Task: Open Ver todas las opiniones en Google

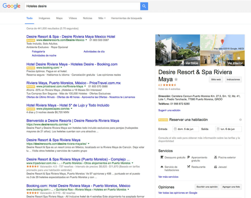Action: pyautogui.click(x=178, y=193)
